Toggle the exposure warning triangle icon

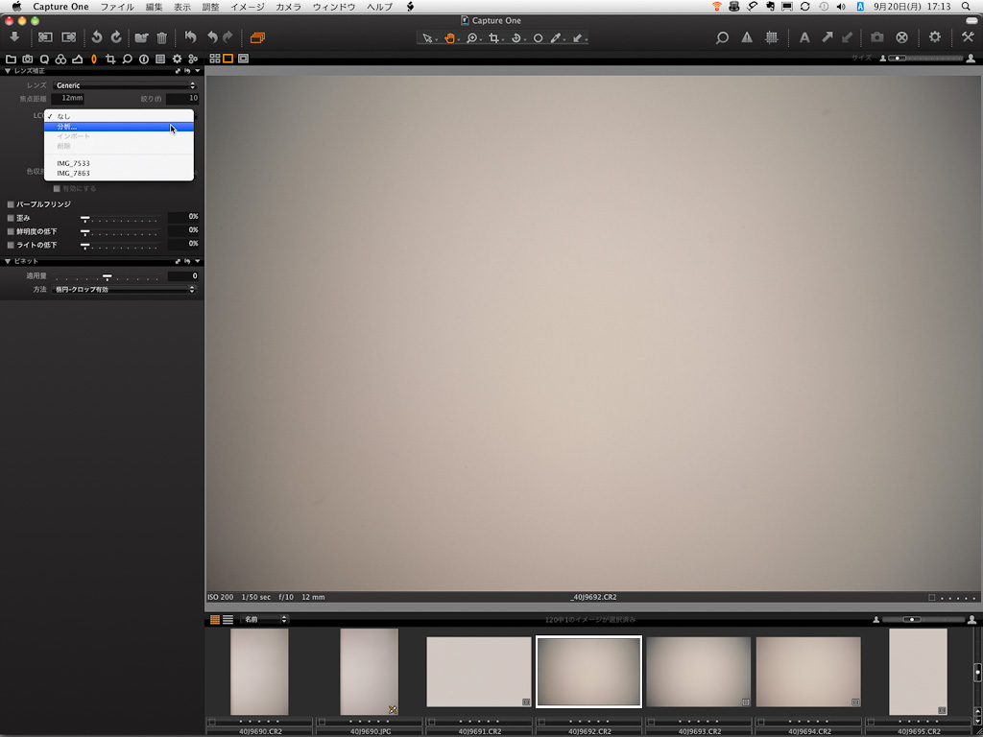pyautogui.click(x=747, y=37)
